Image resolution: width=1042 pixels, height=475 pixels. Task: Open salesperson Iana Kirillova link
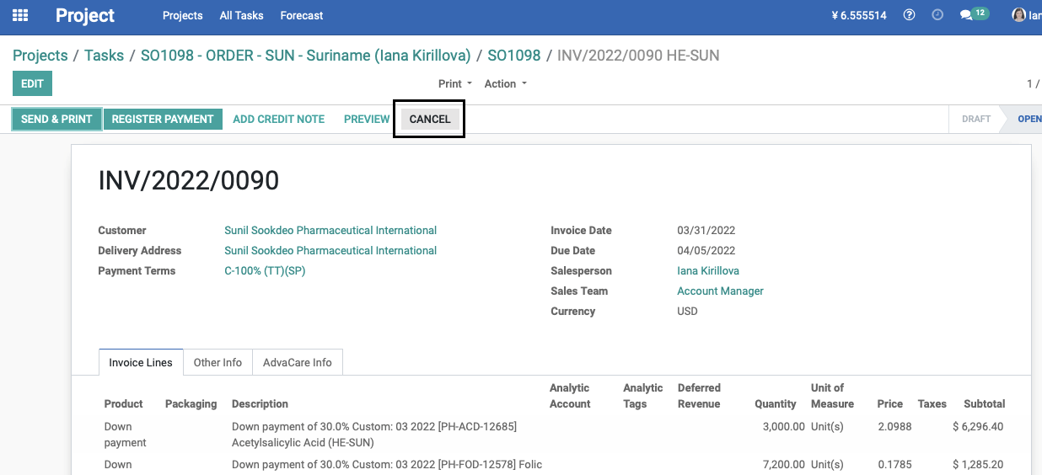(x=708, y=270)
